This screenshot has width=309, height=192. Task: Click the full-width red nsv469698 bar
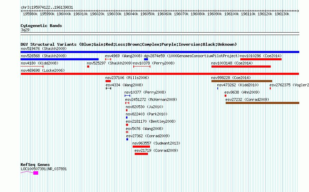click(x=160, y=74)
